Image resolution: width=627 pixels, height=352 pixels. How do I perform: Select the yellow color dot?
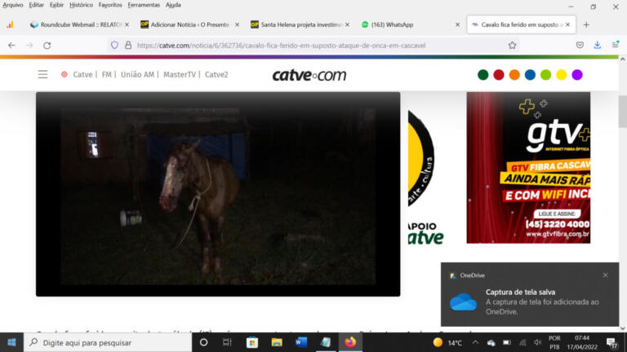[562, 75]
